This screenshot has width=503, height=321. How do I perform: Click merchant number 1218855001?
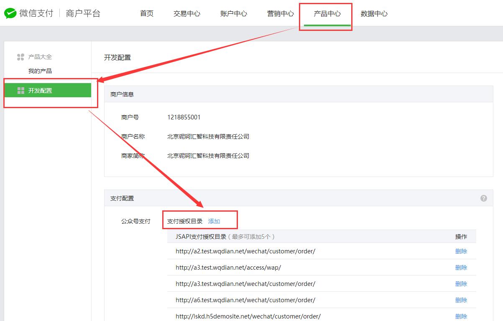184,117
